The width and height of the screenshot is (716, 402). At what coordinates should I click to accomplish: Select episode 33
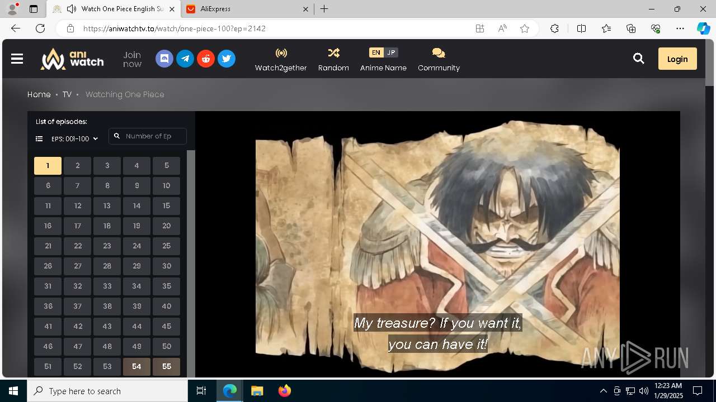[x=107, y=286]
